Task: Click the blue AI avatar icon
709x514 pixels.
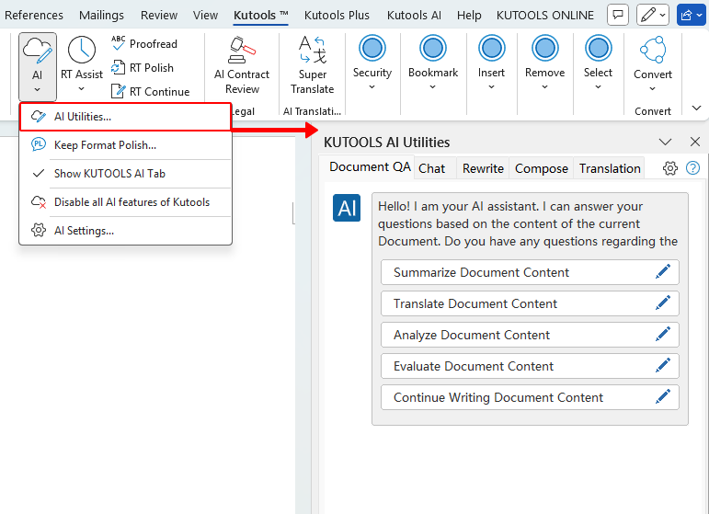Action: pyautogui.click(x=347, y=208)
